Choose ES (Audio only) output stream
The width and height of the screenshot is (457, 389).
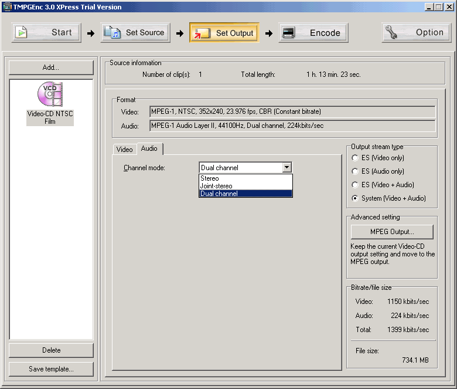pyautogui.click(x=355, y=171)
